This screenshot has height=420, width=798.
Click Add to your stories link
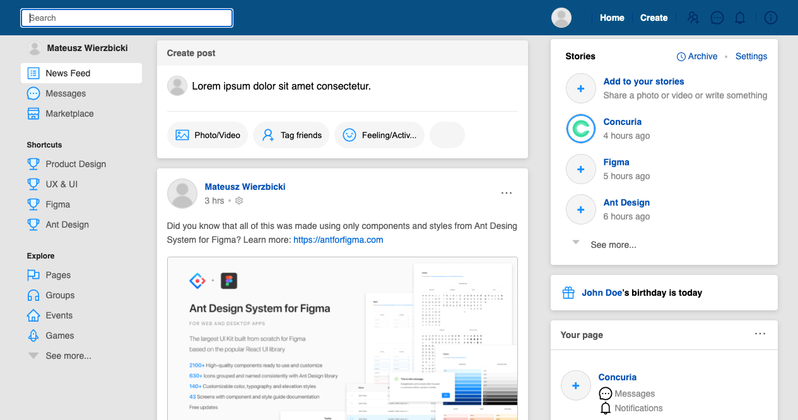click(643, 81)
